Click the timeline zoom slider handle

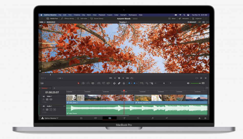click(x=164, y=83)
